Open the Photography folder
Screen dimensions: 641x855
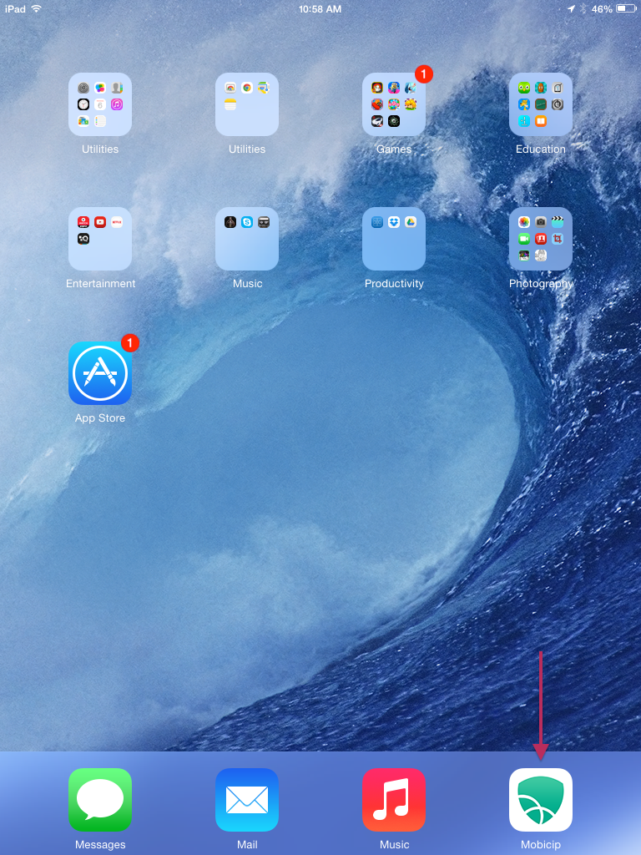pyautogui.click(x=540, y=239)
